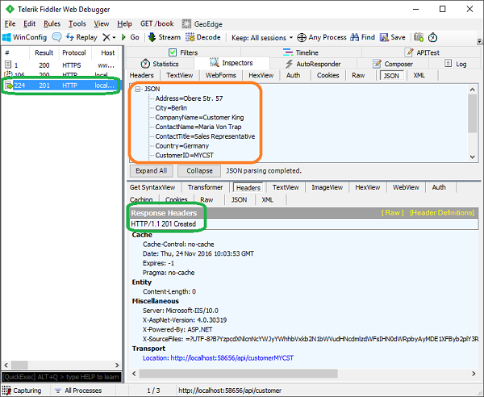Toggle the Filters checkbox tab
Screen dimensions: 484x397
point(173,52)
